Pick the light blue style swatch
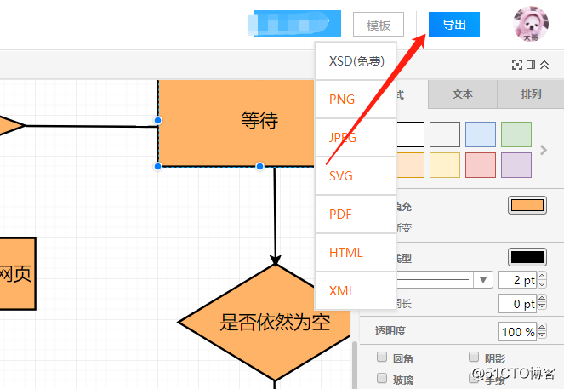Screen dimensions: 564x389 pos(481,134)
